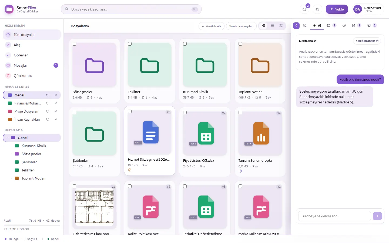Collapse the Genel tree node under Depolama
Viewport: 389px width, 243px height.
(x=8, y=138)
